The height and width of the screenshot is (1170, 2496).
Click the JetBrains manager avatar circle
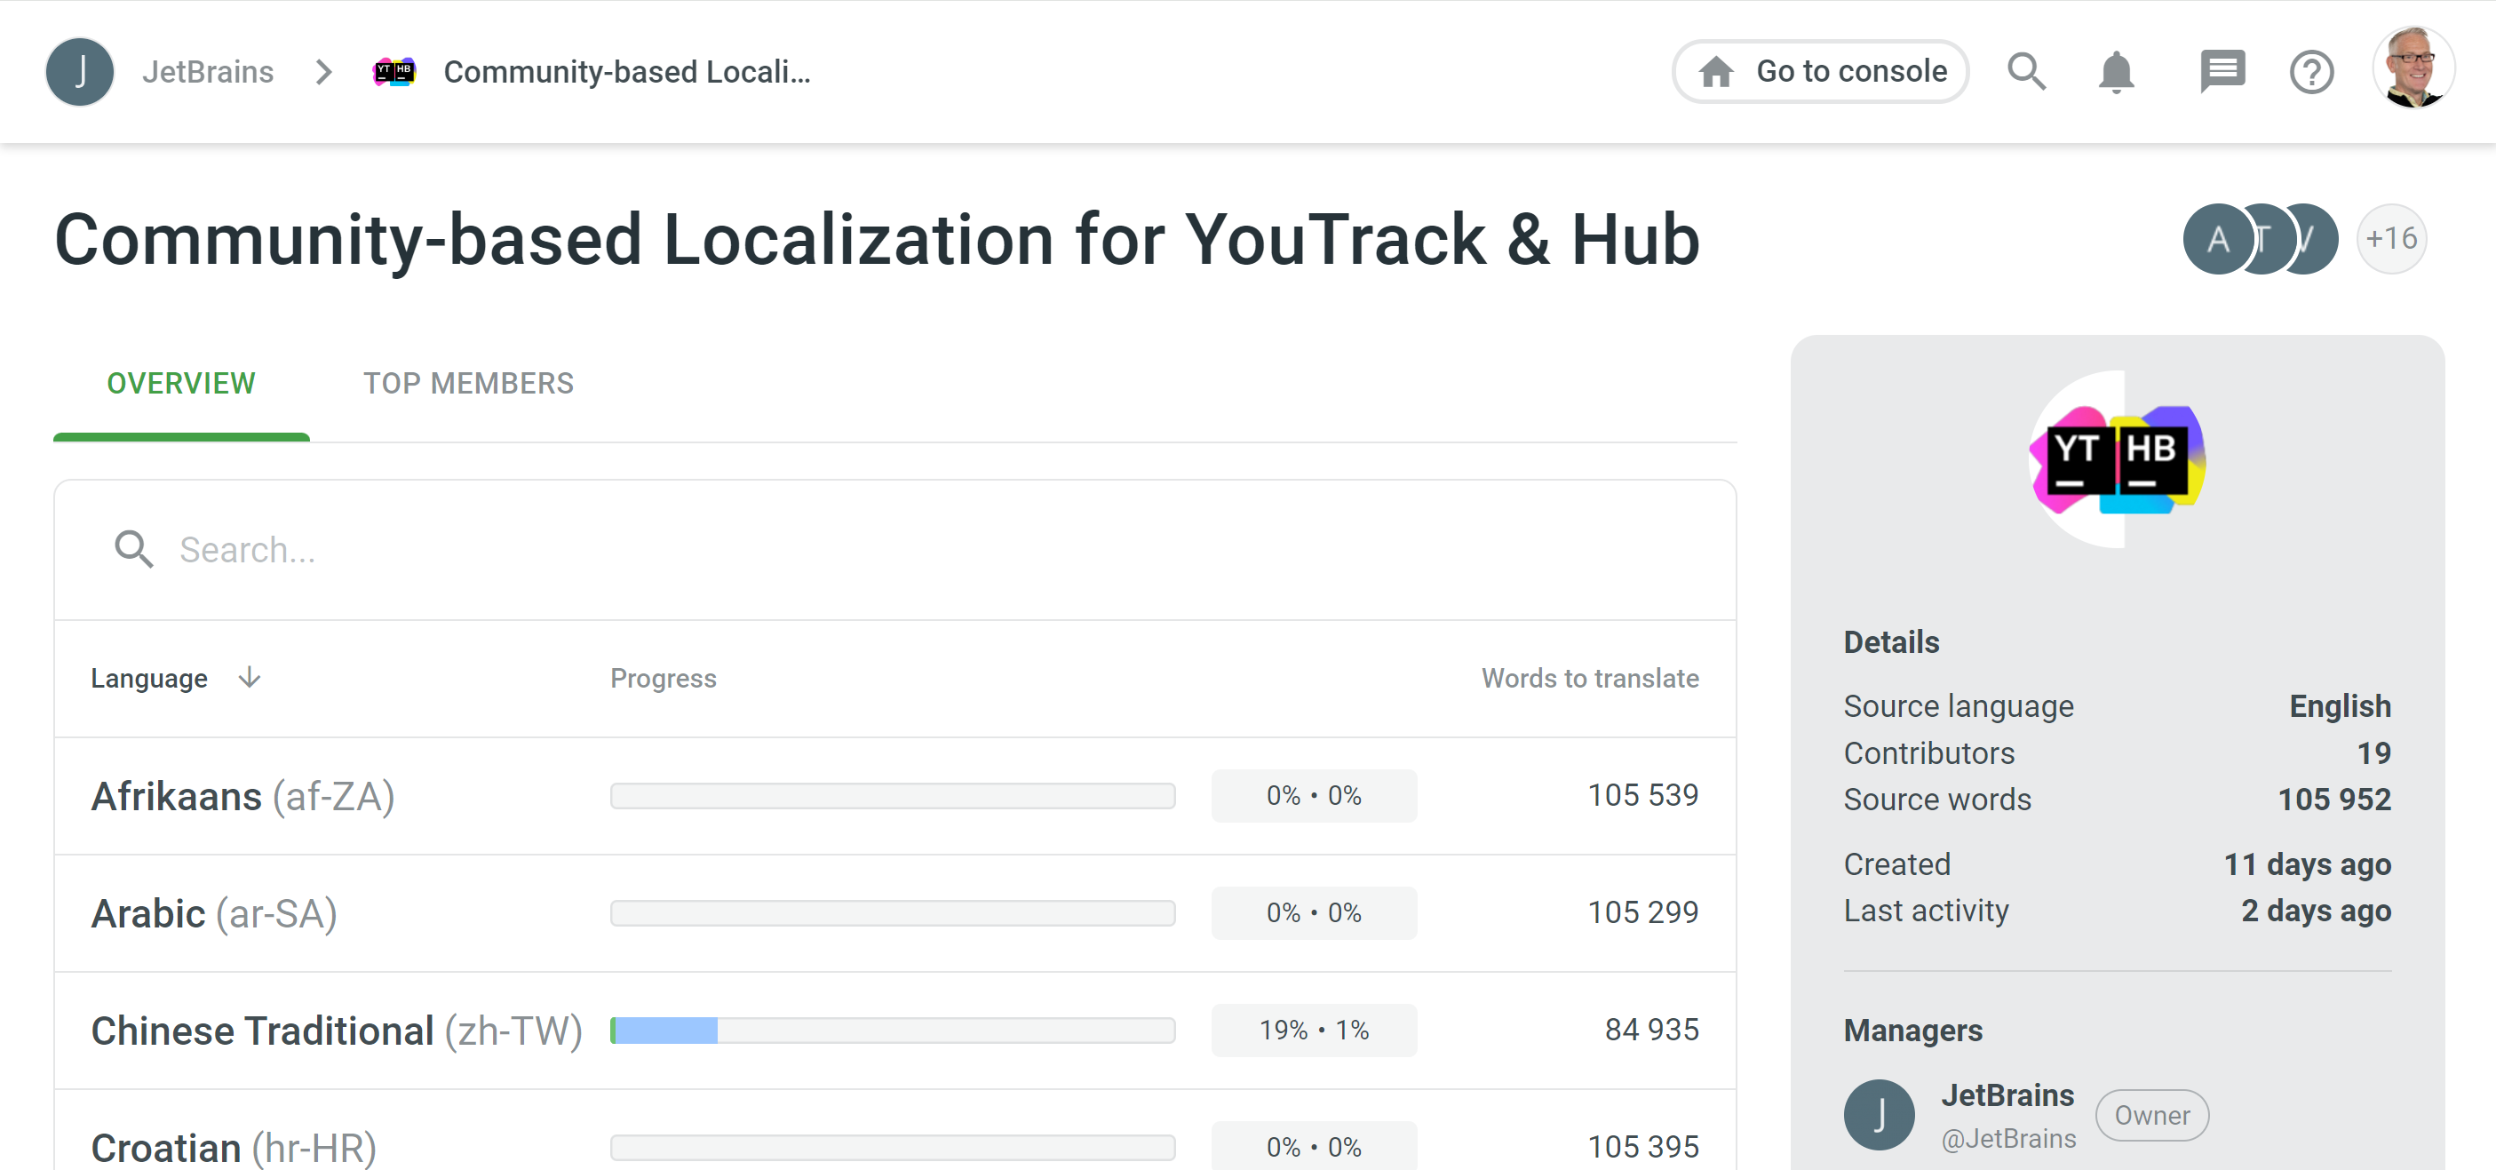click(x=1880, y=1115)
